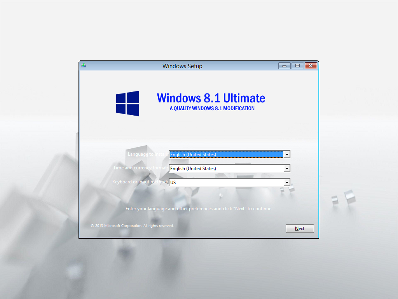This screenshot has height=299, width=398.
Task: Click the Enter your language instruction text
Action: coord(199,209)
